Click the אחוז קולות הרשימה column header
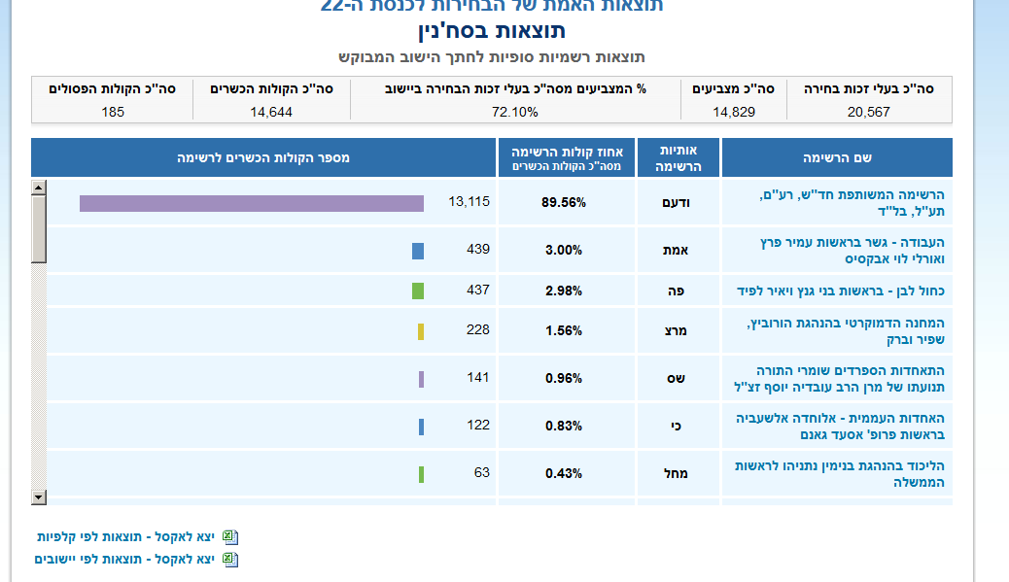 pos(567,157)
